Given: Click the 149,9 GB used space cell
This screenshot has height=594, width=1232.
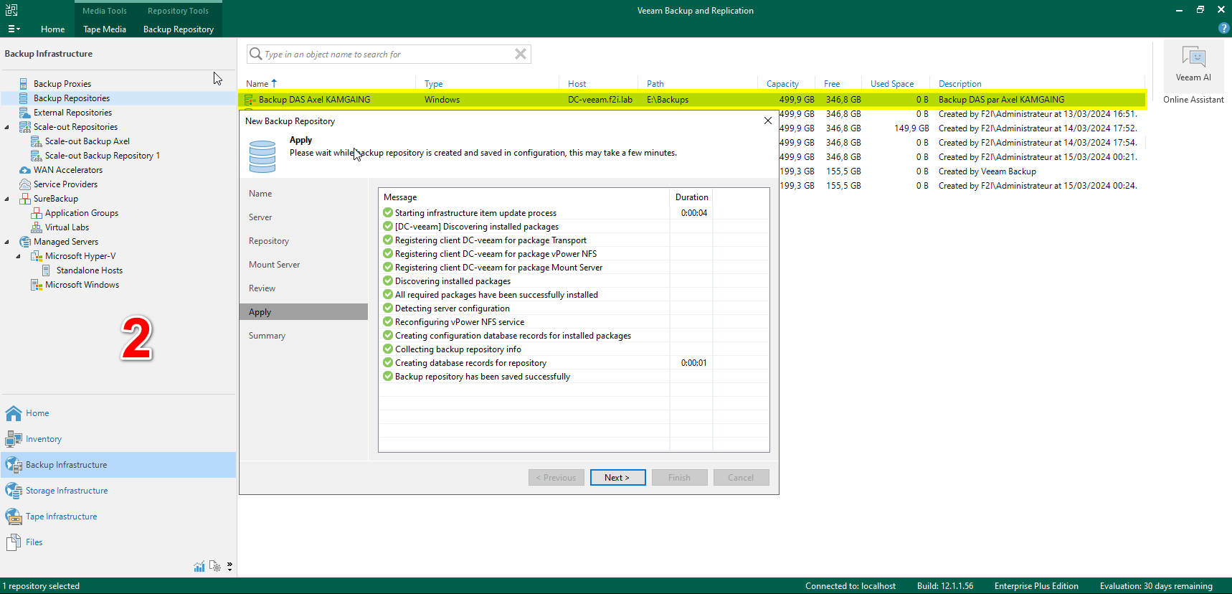Looking at the screenshot, I should pyautogui.click(x=911, y=128).
